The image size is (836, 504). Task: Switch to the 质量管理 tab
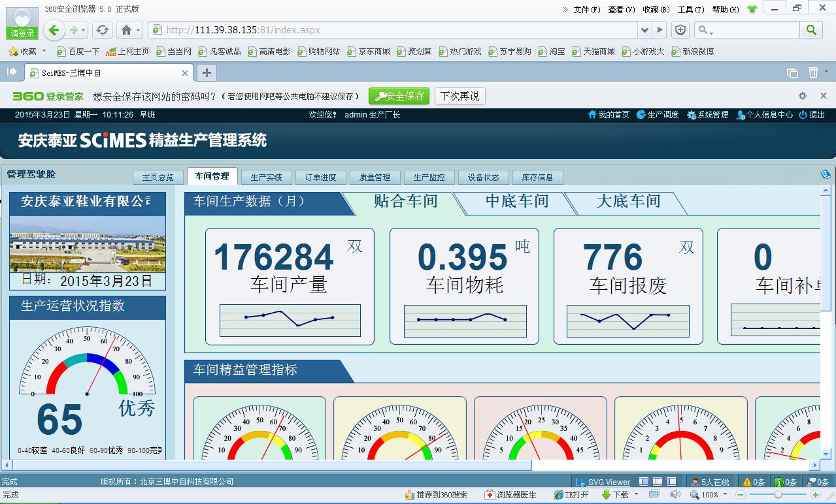coord(375,177)
